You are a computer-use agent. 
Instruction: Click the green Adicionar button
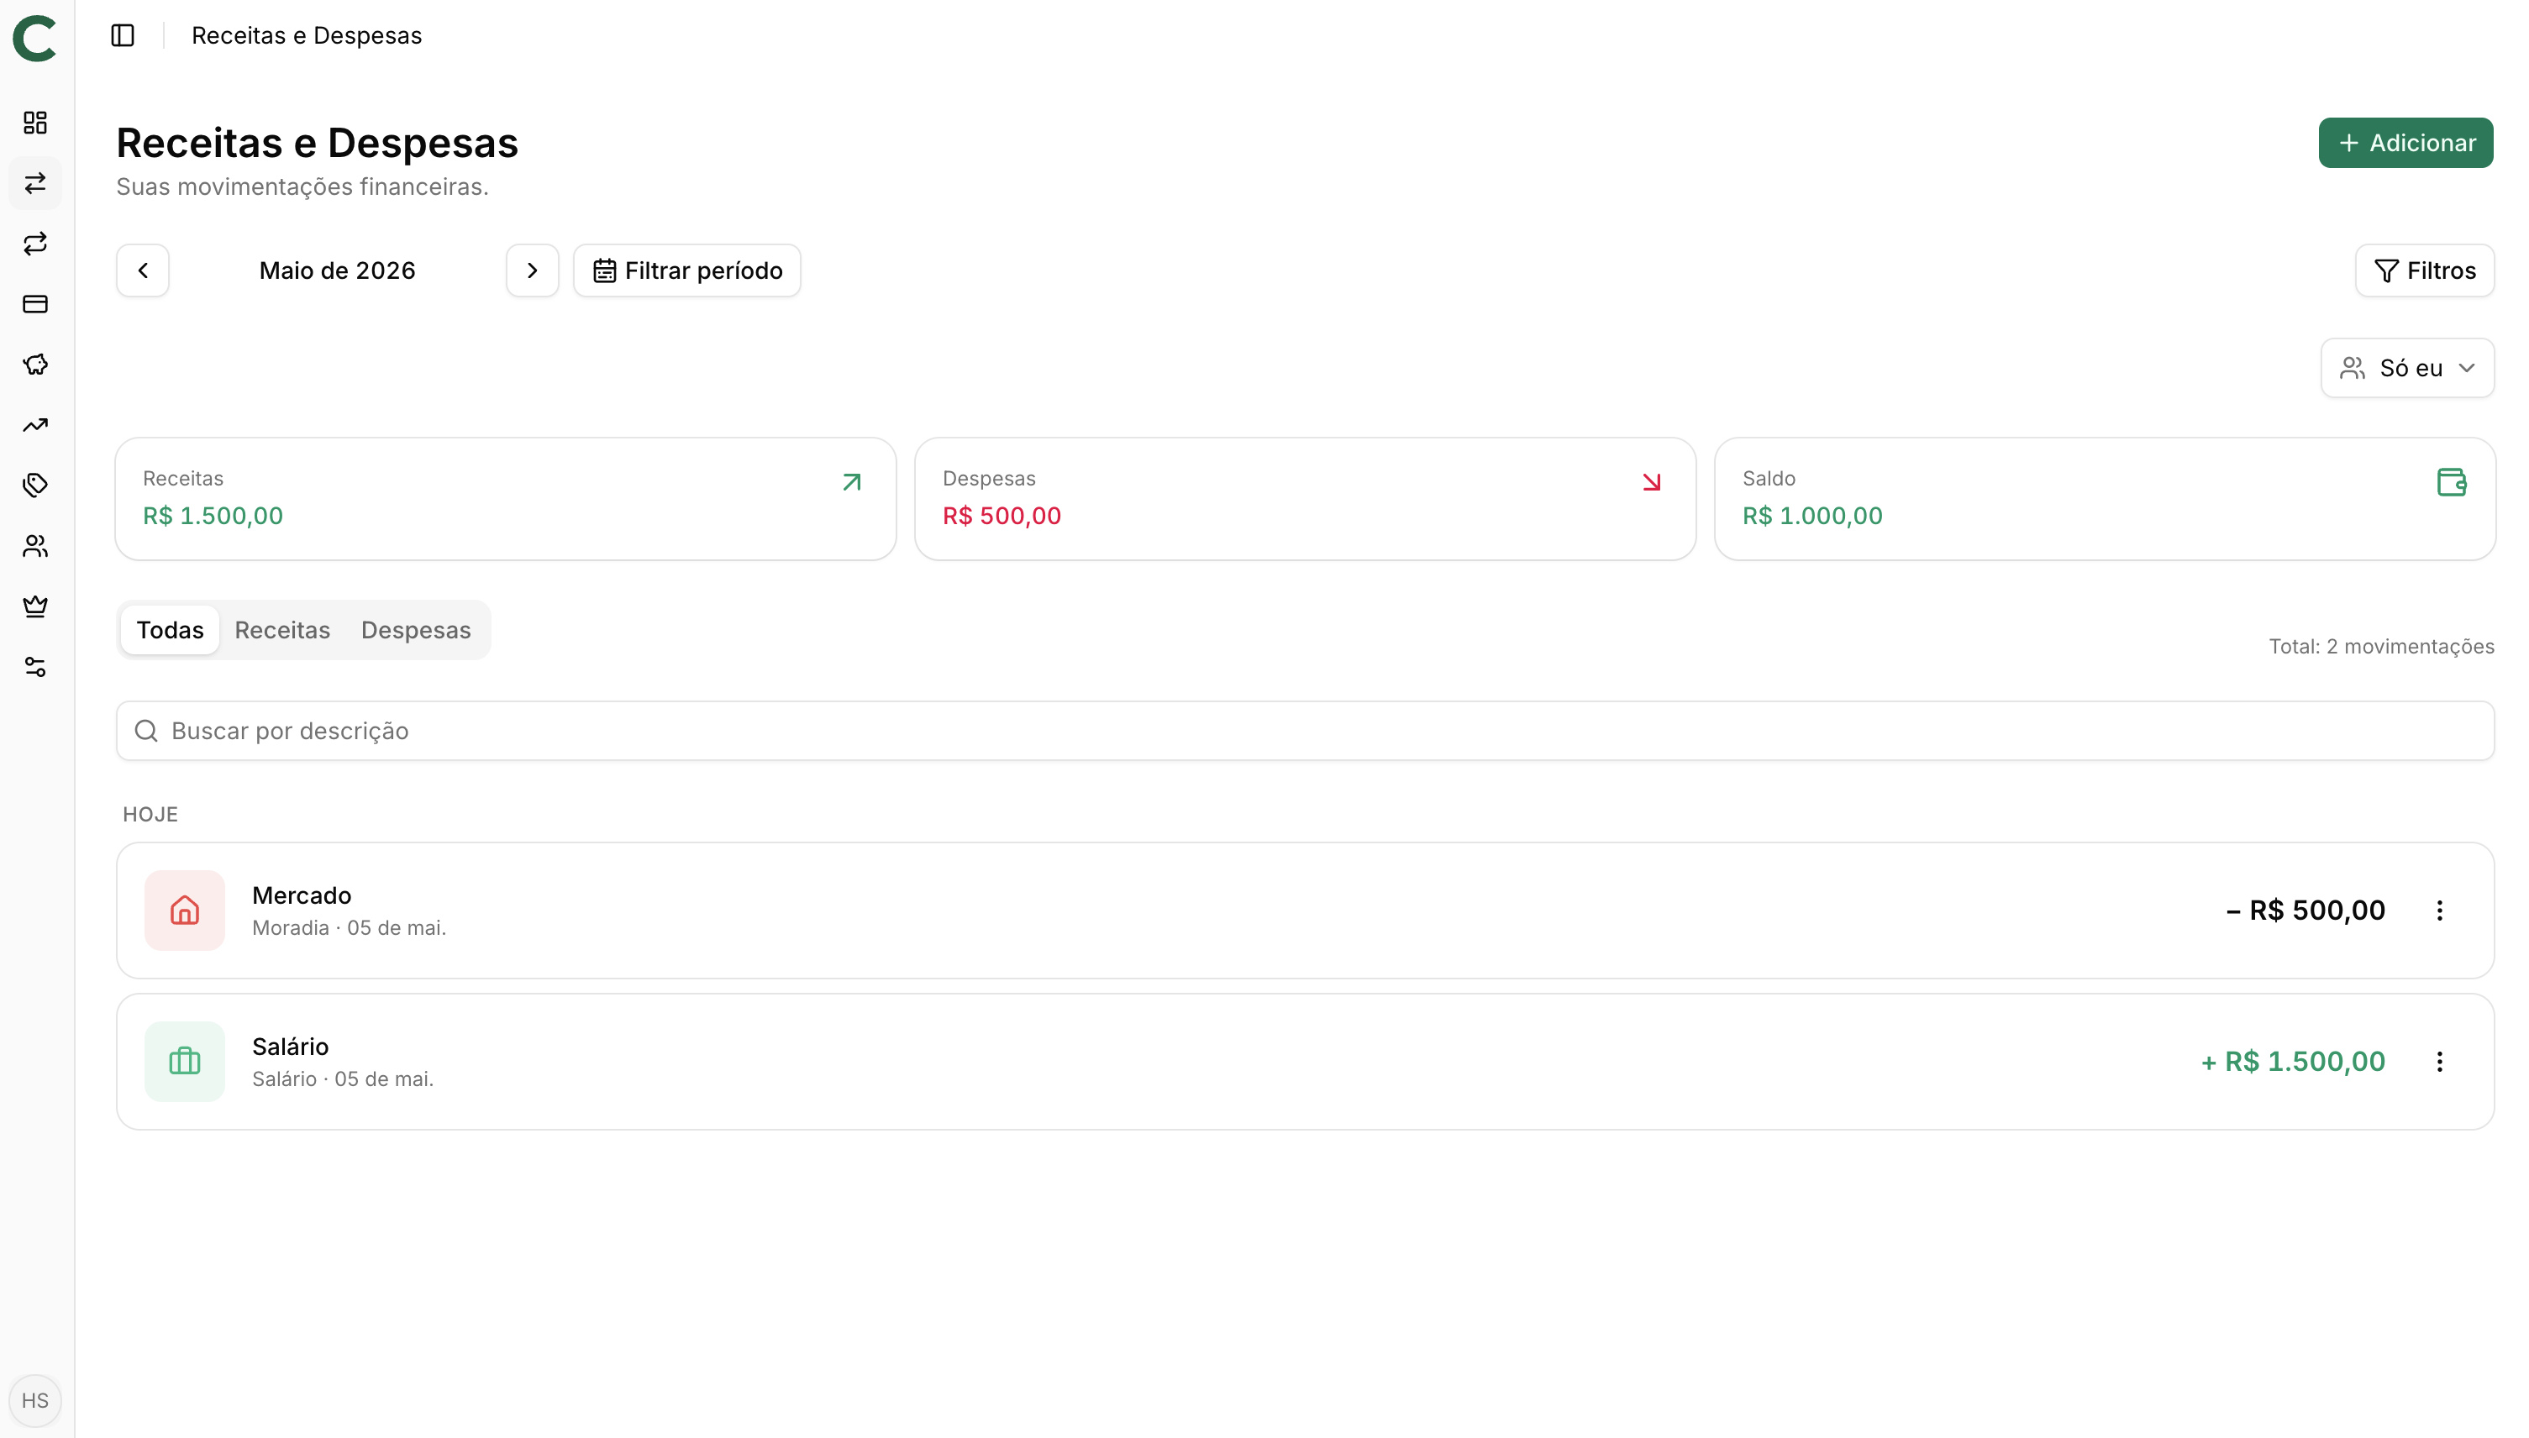click(2405, 143)
